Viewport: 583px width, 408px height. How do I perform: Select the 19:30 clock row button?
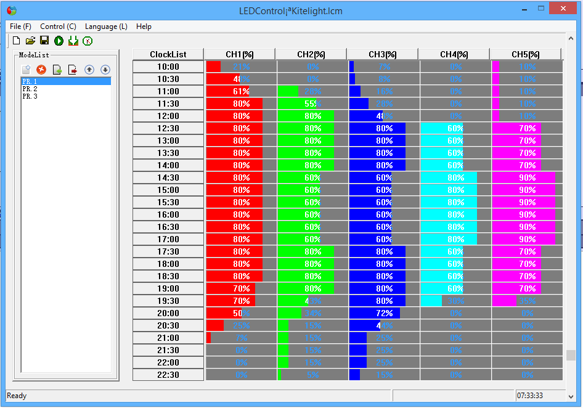[x=168, y=301]
